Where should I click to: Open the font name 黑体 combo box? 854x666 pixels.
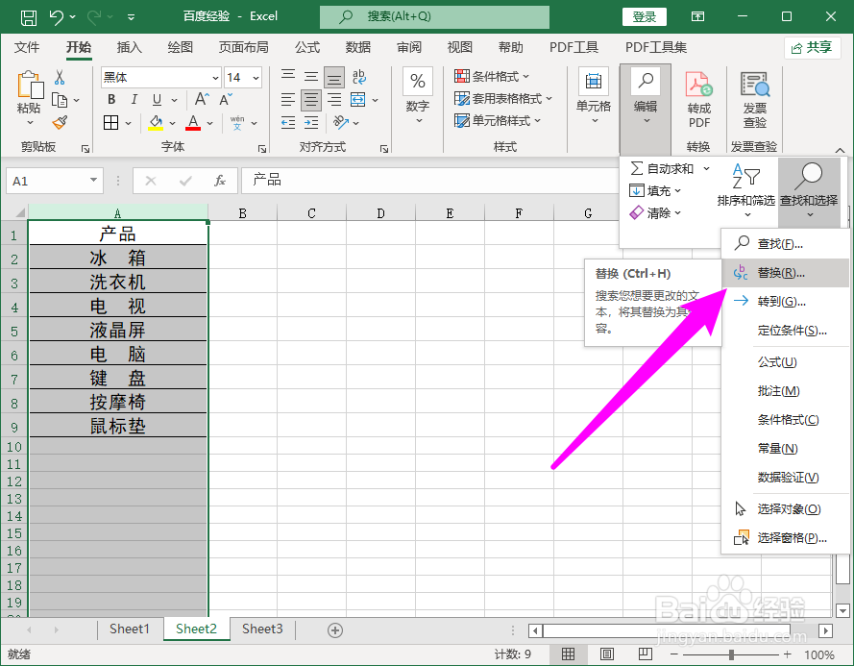161,78
